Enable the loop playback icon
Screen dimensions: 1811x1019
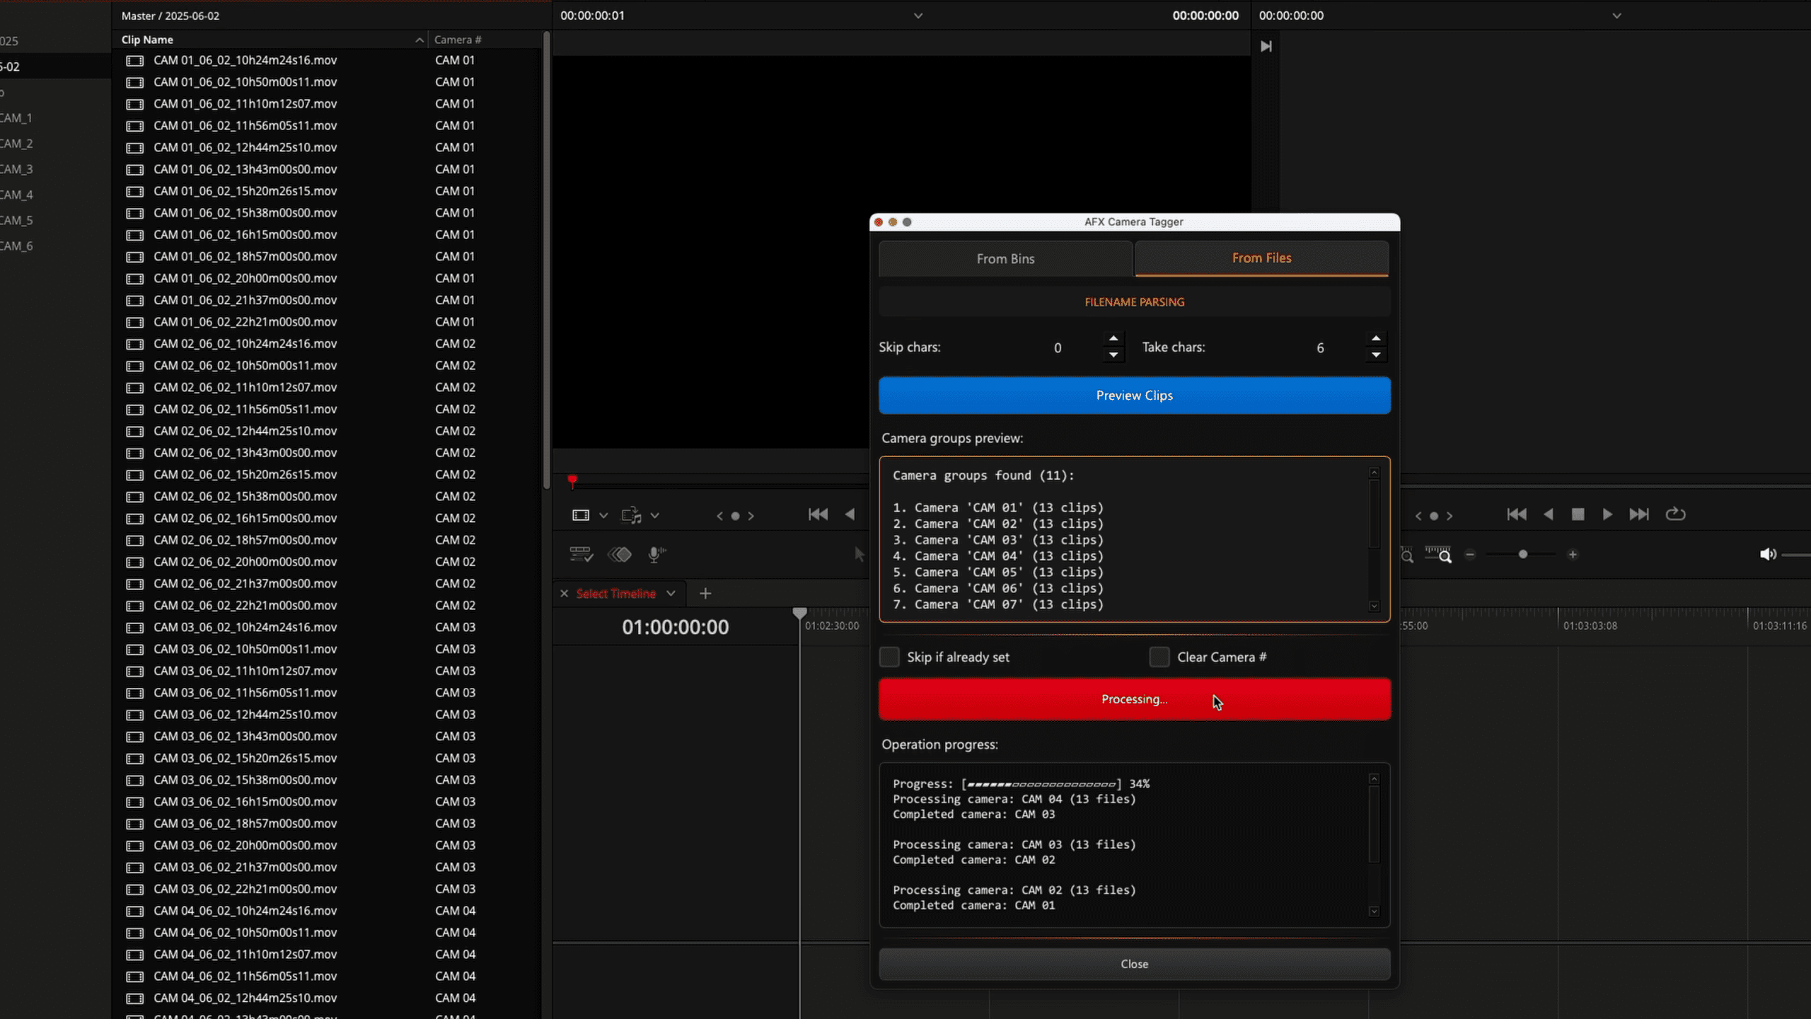coord(1676,514)
